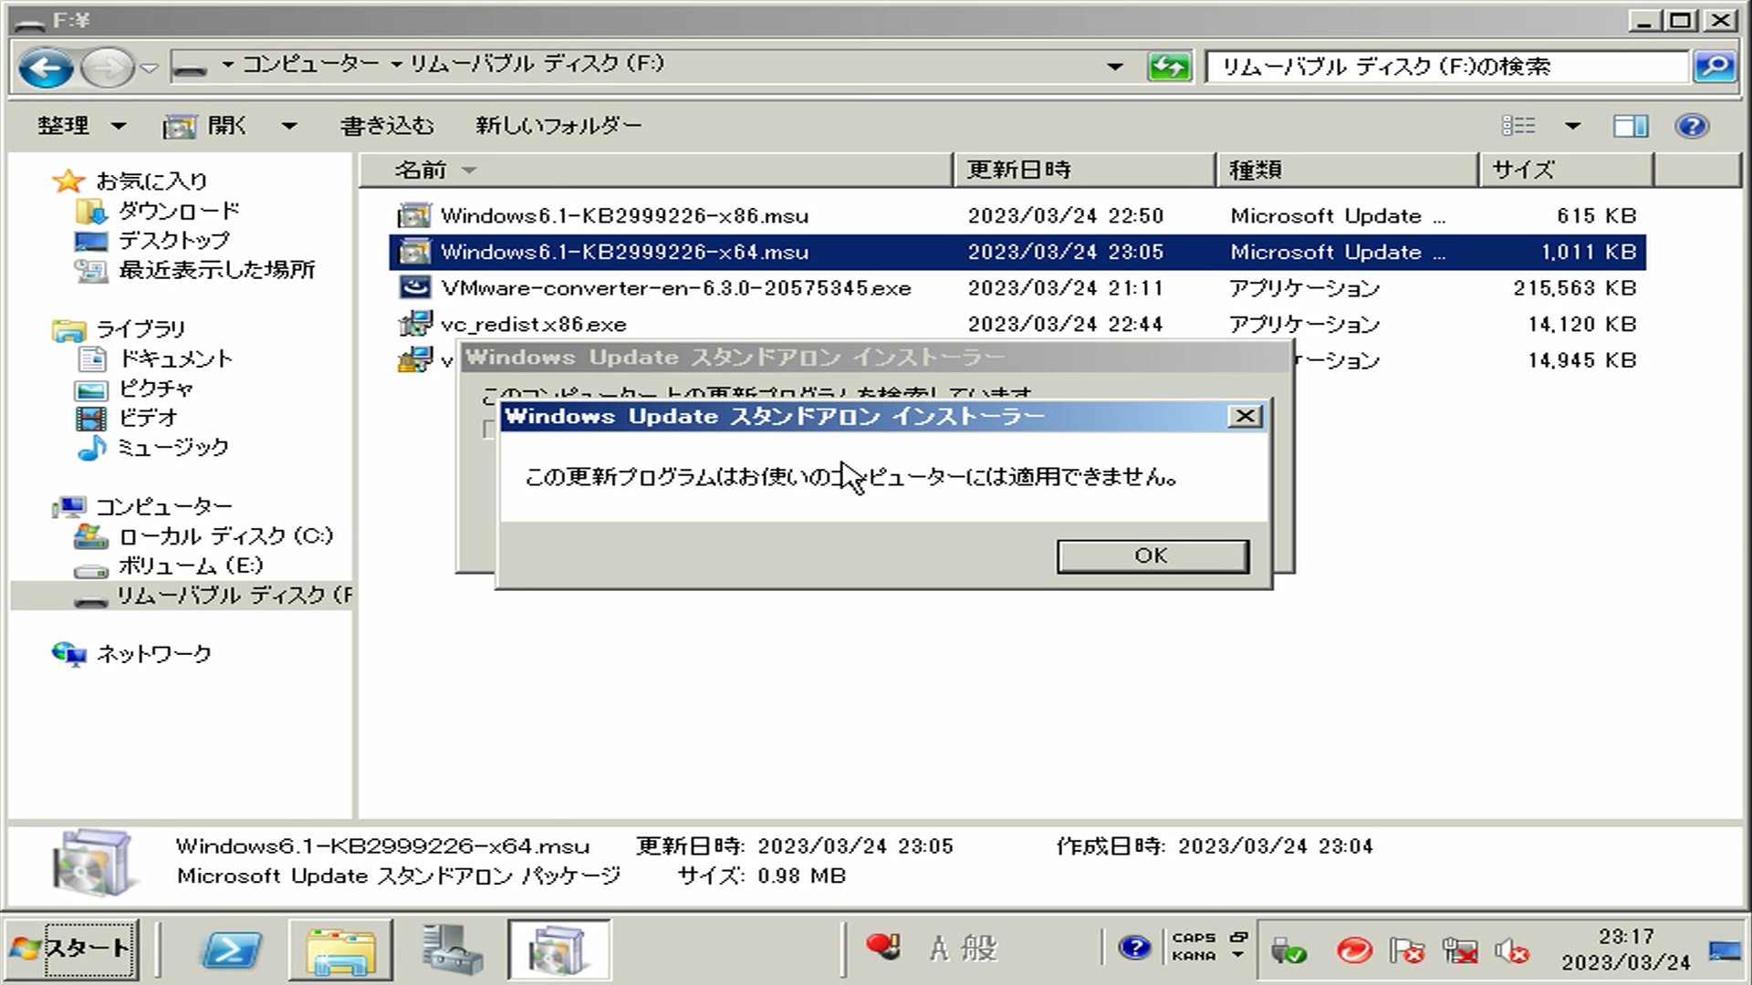
Task: Expand the view options dropdown arrow
Action: pyautogui.click(x=1572, y=126)
